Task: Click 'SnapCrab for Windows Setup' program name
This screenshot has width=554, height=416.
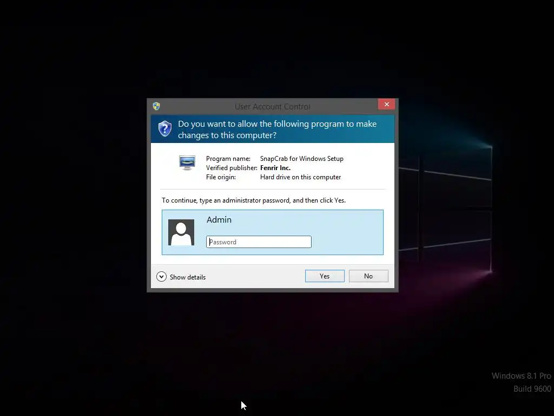Action: click(x=302, y=159)
